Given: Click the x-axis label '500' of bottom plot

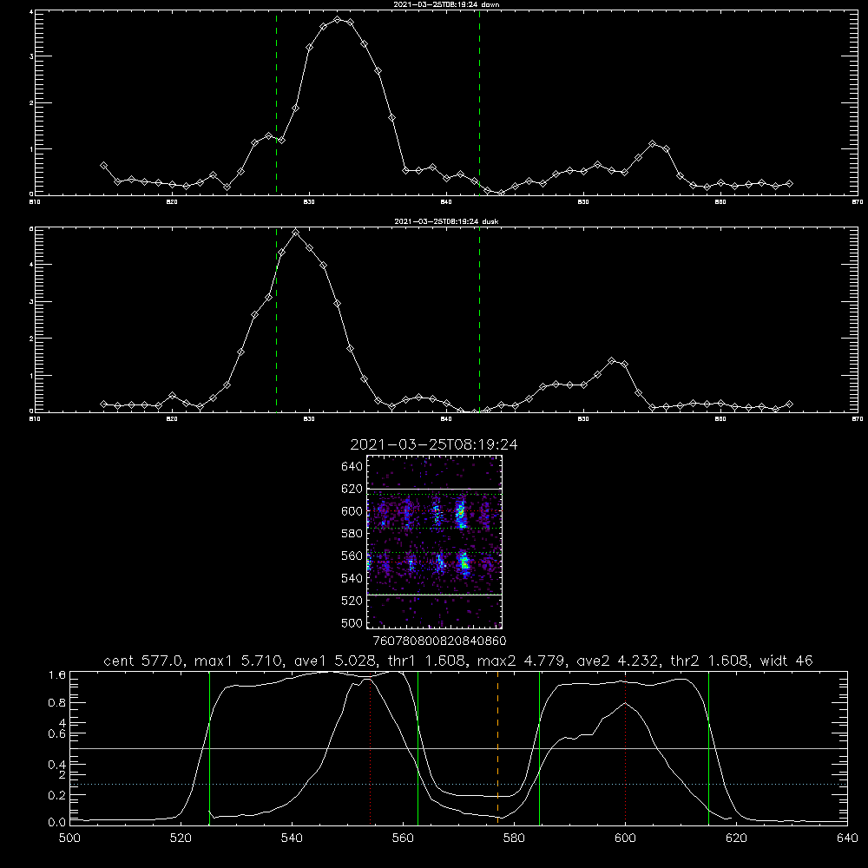Looking at the screenshot, I should (69, 838).
